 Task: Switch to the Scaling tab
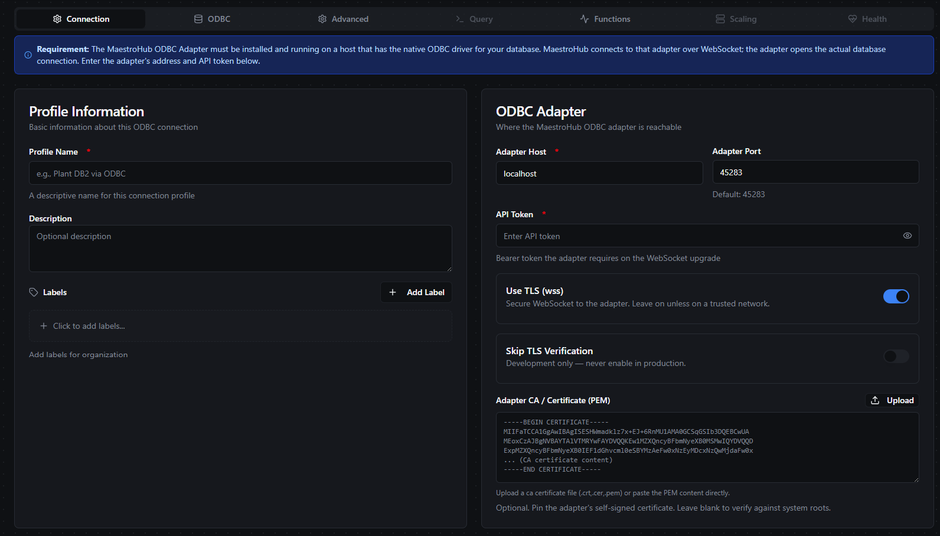tap(736, 19)
